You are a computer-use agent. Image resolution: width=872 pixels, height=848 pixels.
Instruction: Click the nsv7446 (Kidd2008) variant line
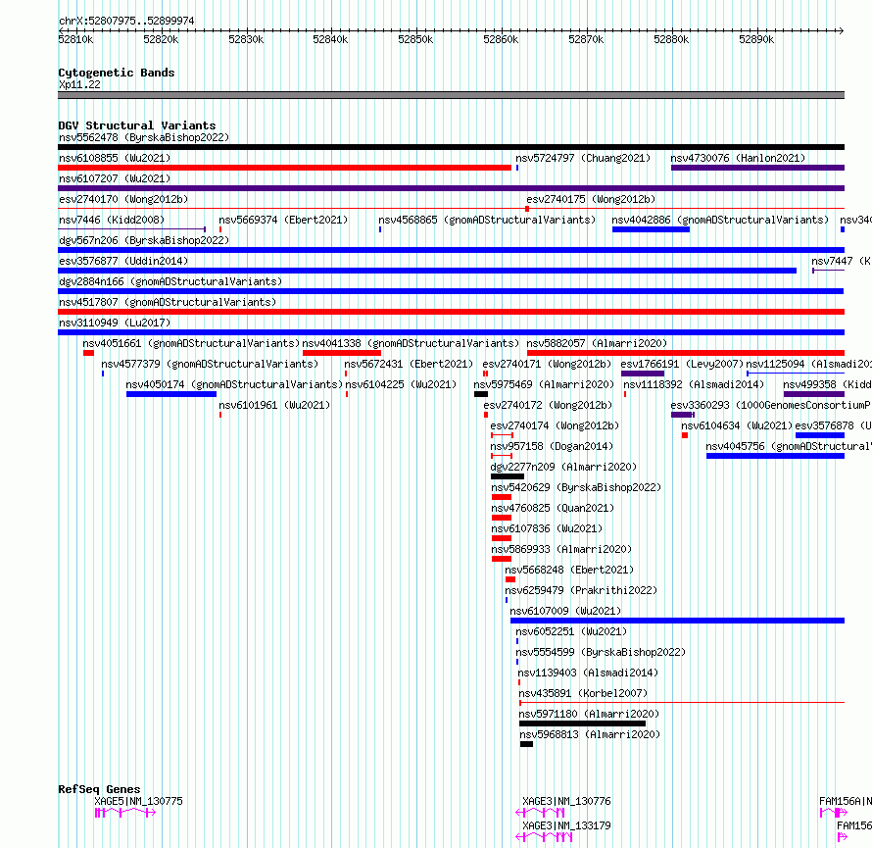(x=132, y=229)
